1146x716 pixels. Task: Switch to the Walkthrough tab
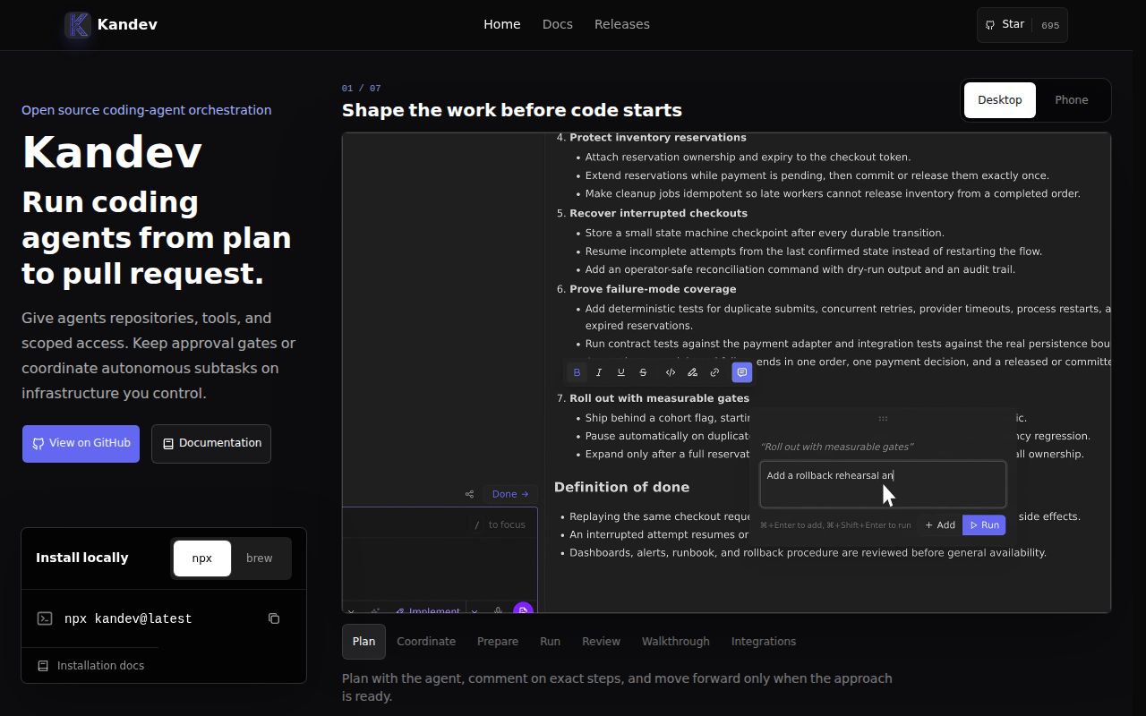click(x=676, y=642)
